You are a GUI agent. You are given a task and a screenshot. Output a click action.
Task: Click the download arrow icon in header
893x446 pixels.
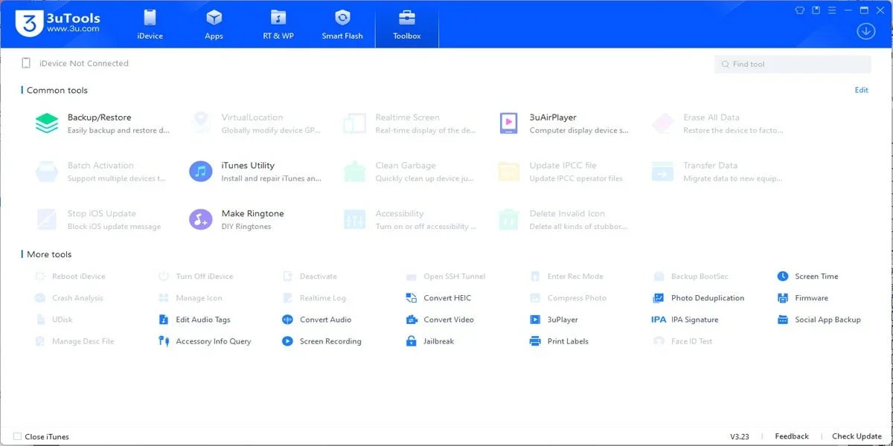[865, 30]
